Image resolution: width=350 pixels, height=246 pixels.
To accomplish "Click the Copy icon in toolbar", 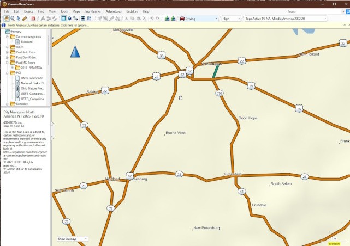I will 132,19.
